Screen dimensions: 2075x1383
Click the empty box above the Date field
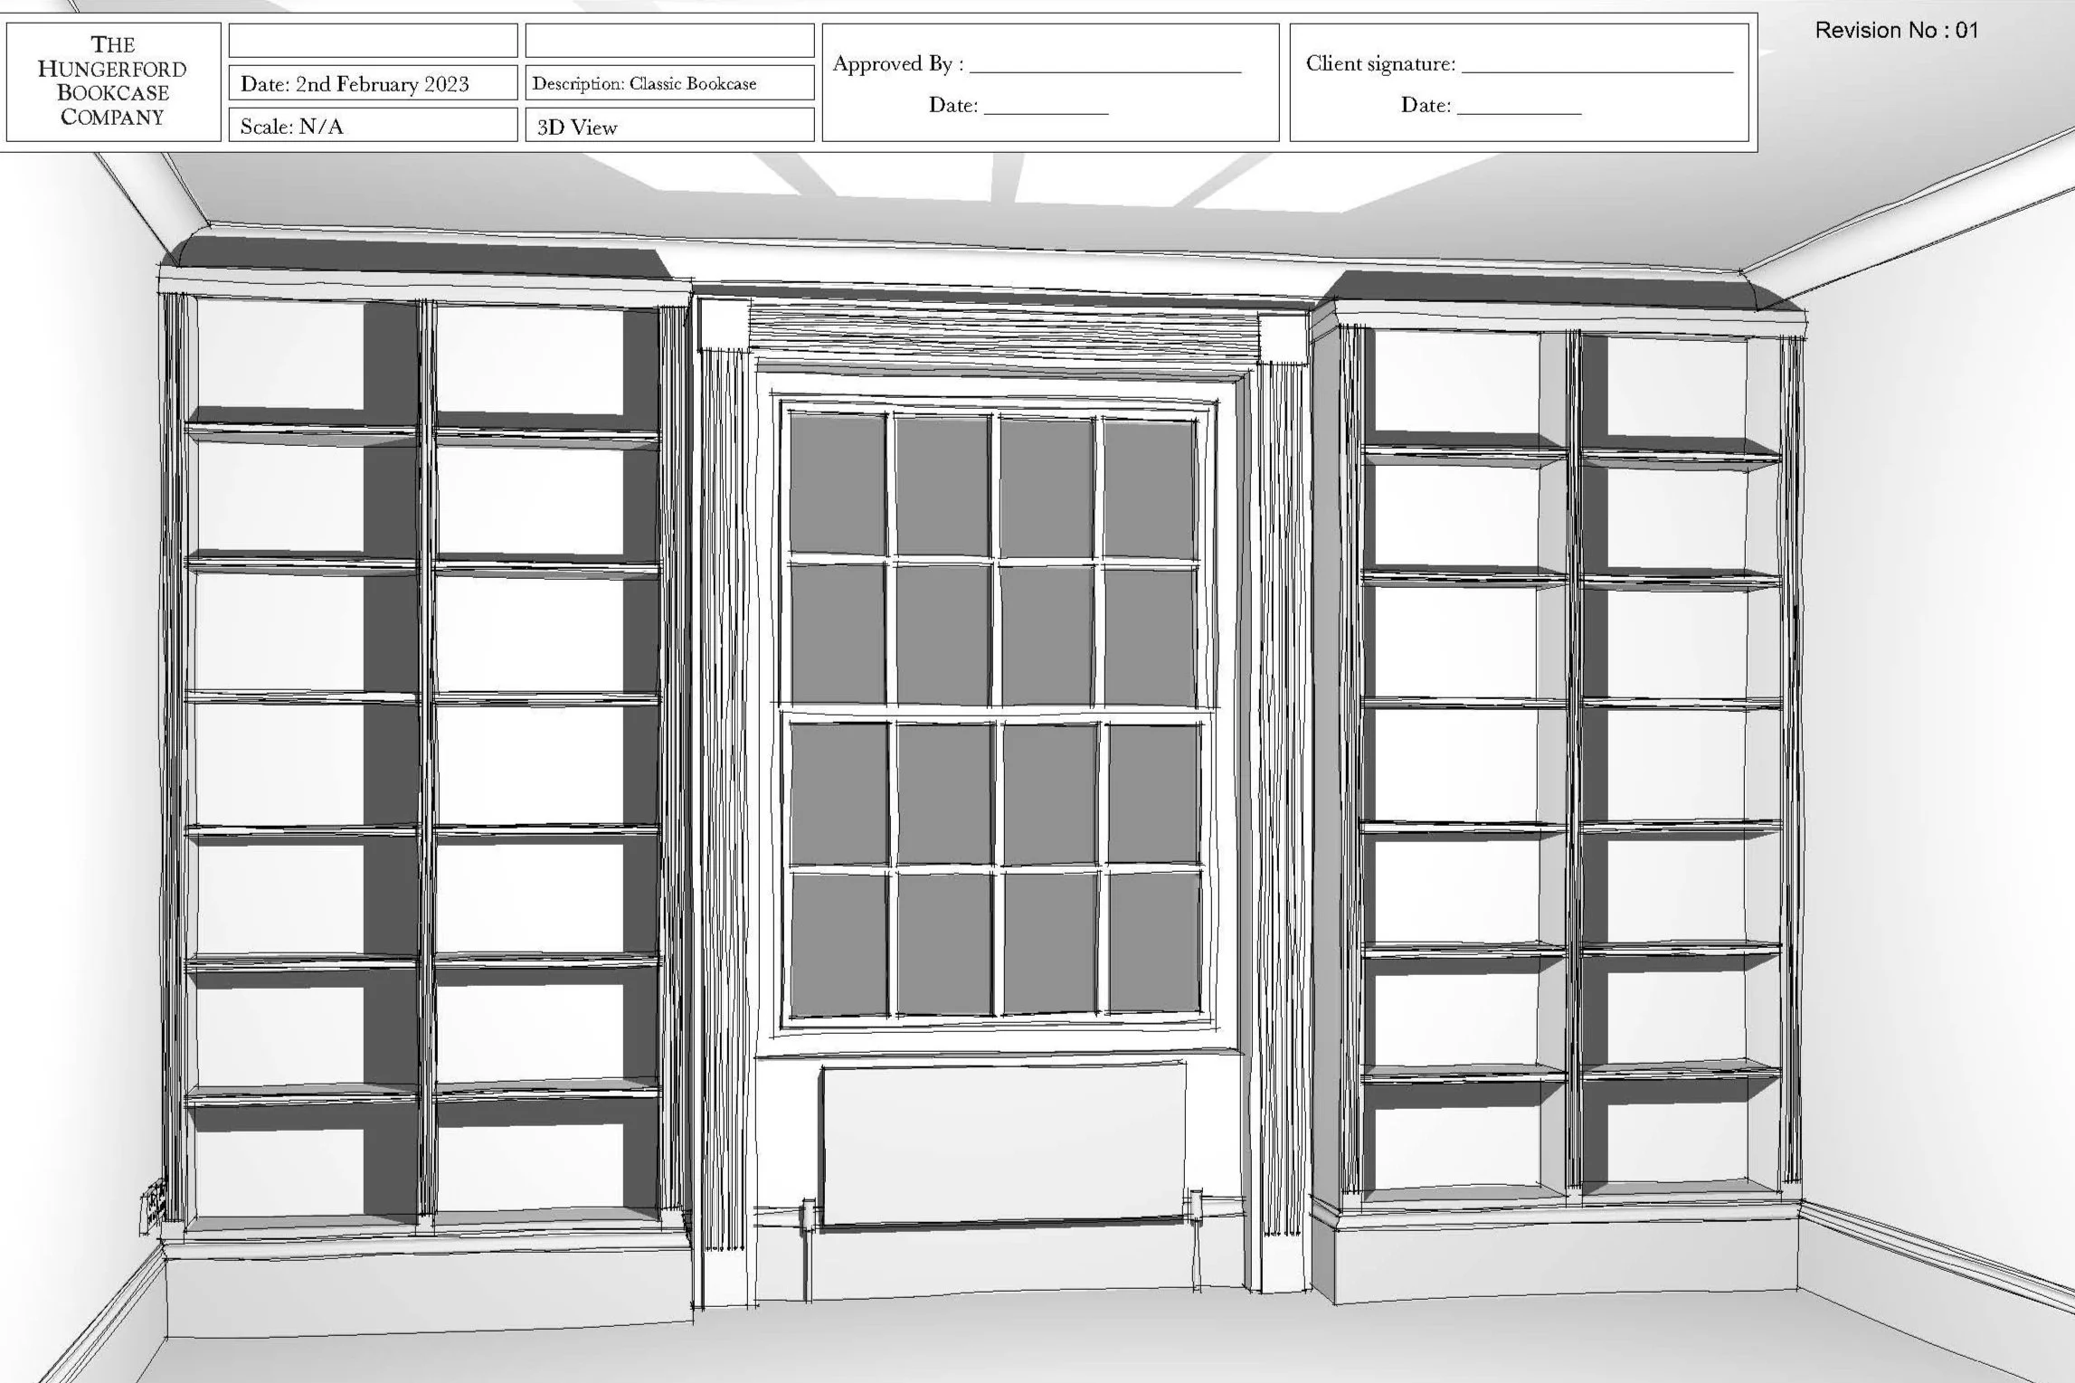(x=373, y=41)
